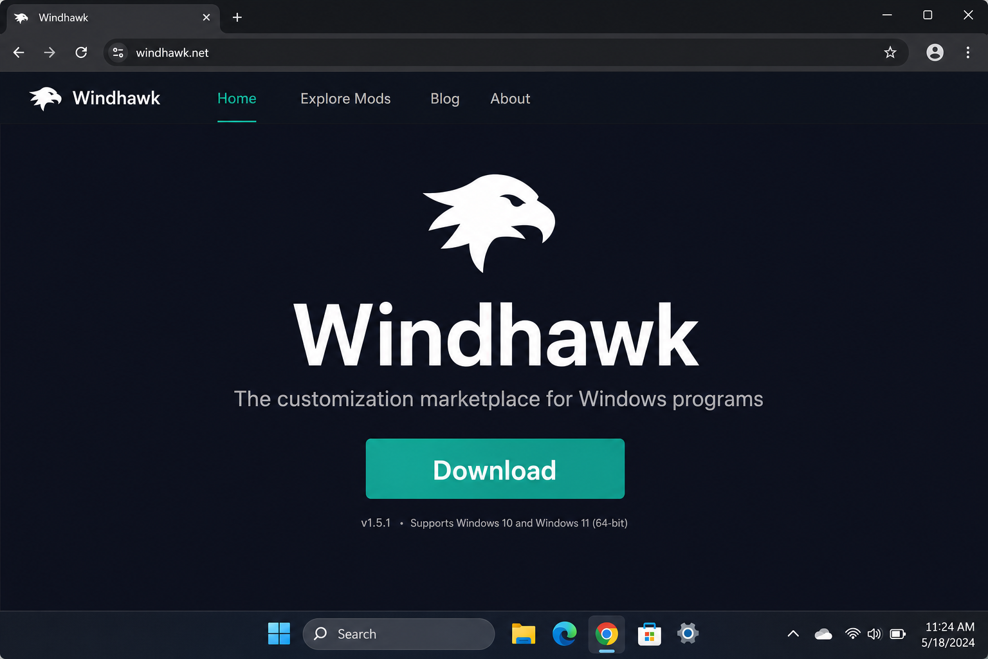
Task: Open Settings gear on taskbar
Action: [688, 634]
